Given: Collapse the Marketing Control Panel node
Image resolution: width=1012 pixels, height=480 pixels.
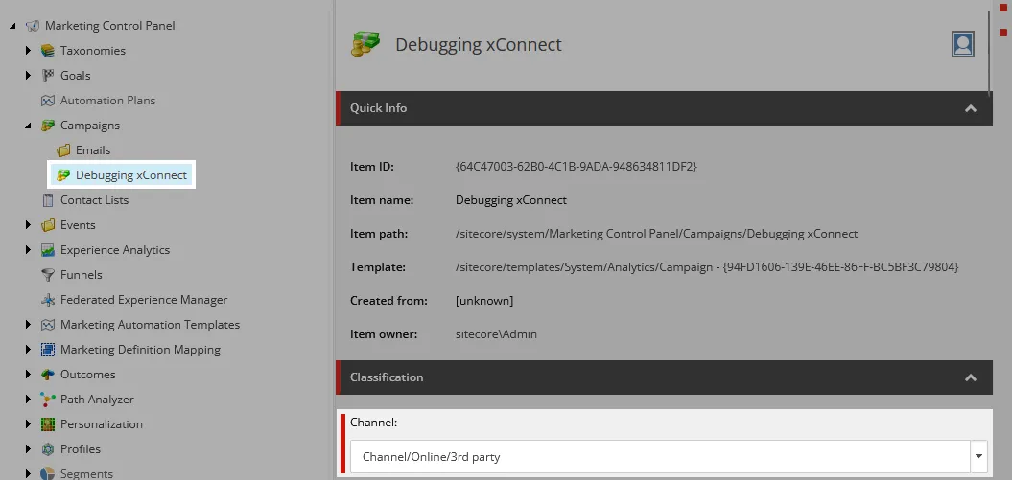Looking at the screenshot, I should point(12,26).
